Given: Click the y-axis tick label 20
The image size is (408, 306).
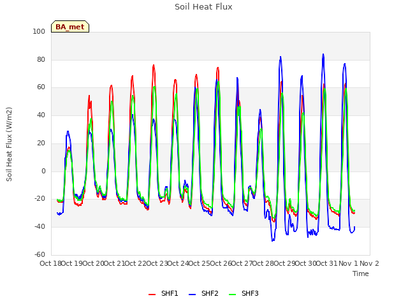Looking at the screenshot, I should point(41,143).
